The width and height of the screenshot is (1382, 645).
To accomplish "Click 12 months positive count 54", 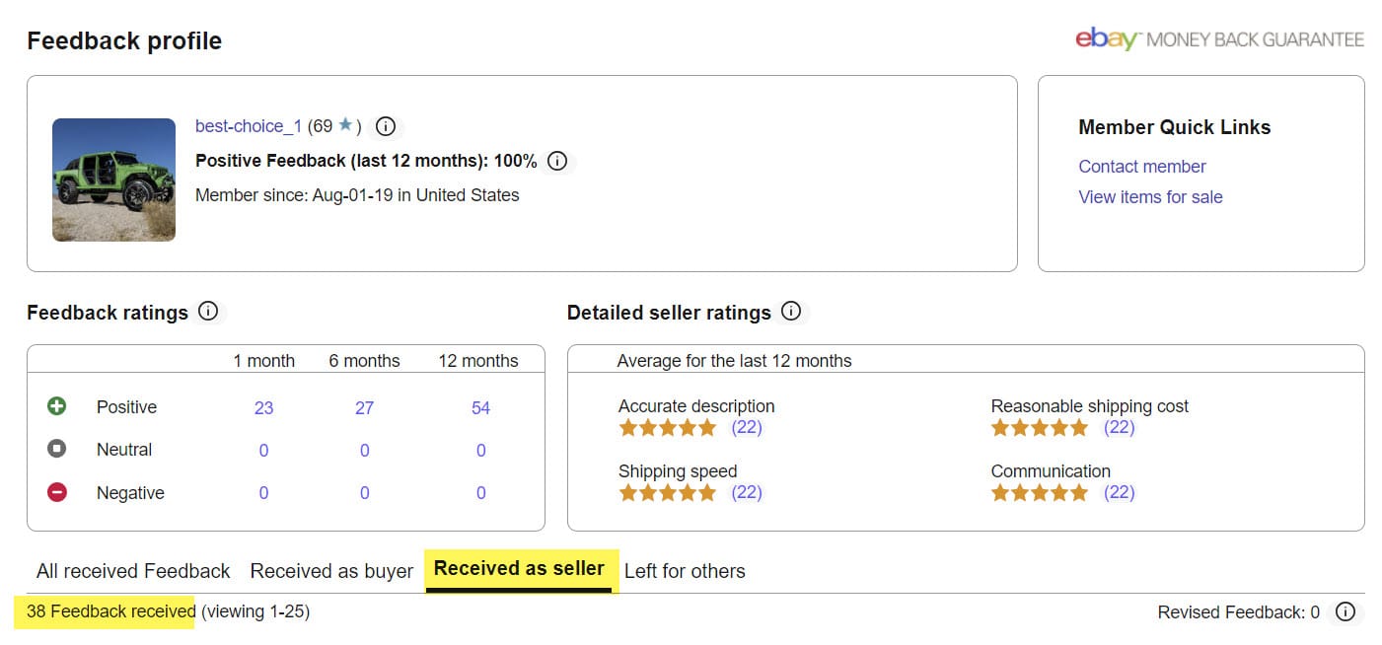I will [480, 407].
